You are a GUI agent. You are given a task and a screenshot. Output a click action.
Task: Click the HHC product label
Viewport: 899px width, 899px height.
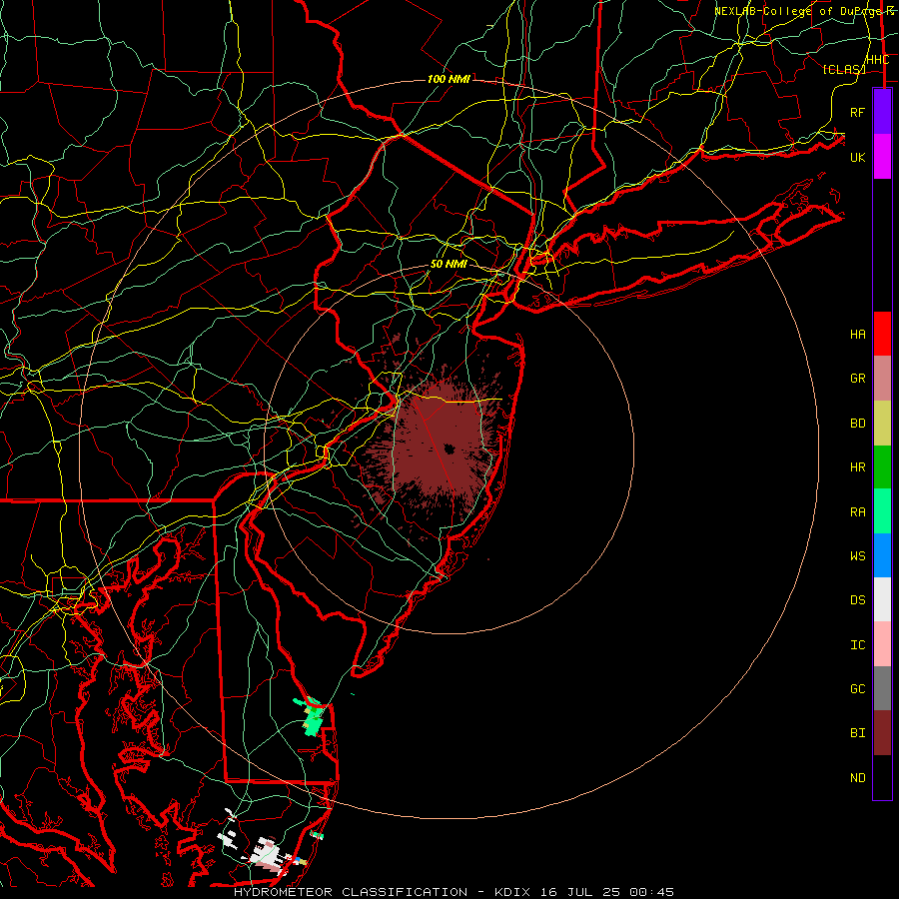pyautogui.click(x=878, y=60)
